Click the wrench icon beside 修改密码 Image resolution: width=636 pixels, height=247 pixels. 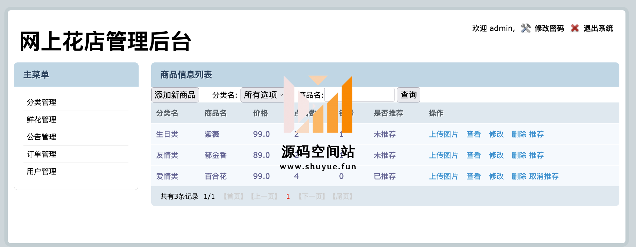pos(526,28)
